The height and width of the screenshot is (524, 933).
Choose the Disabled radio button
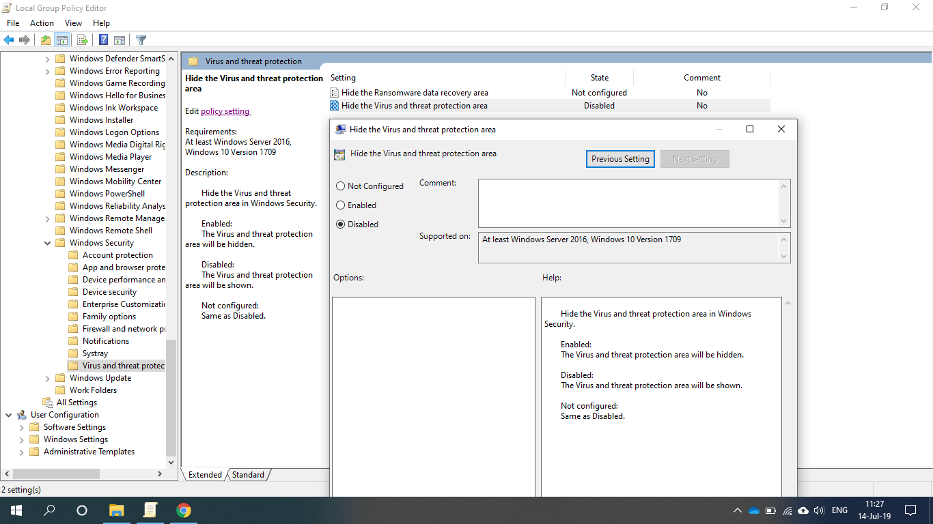coord(340,224)
